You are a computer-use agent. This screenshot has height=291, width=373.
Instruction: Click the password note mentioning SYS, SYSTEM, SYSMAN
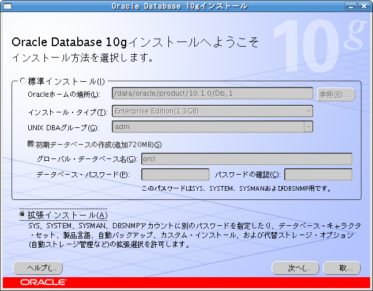pos(236,188)
